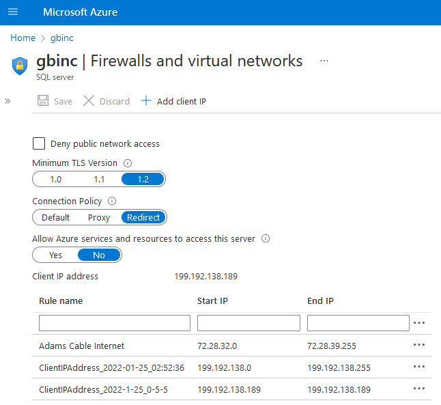This screenshot has width=441, height=405.
Task: Click the Discard X icon
Action: pos(89,100)
